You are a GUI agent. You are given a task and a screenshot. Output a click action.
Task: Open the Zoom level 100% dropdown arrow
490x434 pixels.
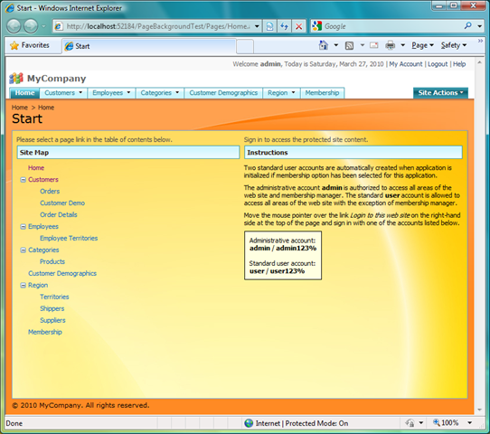(x=470, y=423)
